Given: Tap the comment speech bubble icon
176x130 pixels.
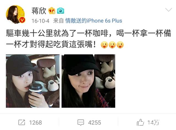Looking at the screenshot, I should [x=81, y=122].
